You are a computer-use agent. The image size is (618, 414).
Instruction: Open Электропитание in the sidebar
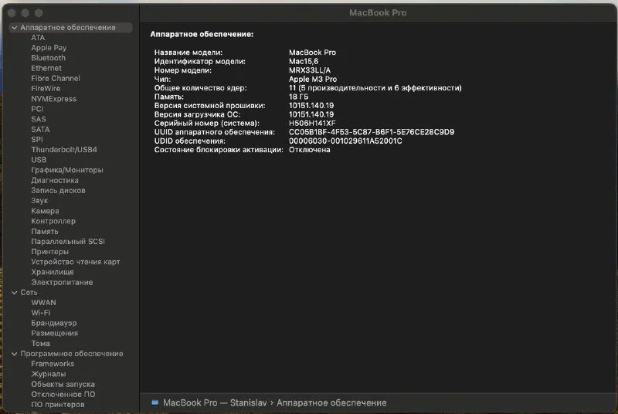[62, 282]
